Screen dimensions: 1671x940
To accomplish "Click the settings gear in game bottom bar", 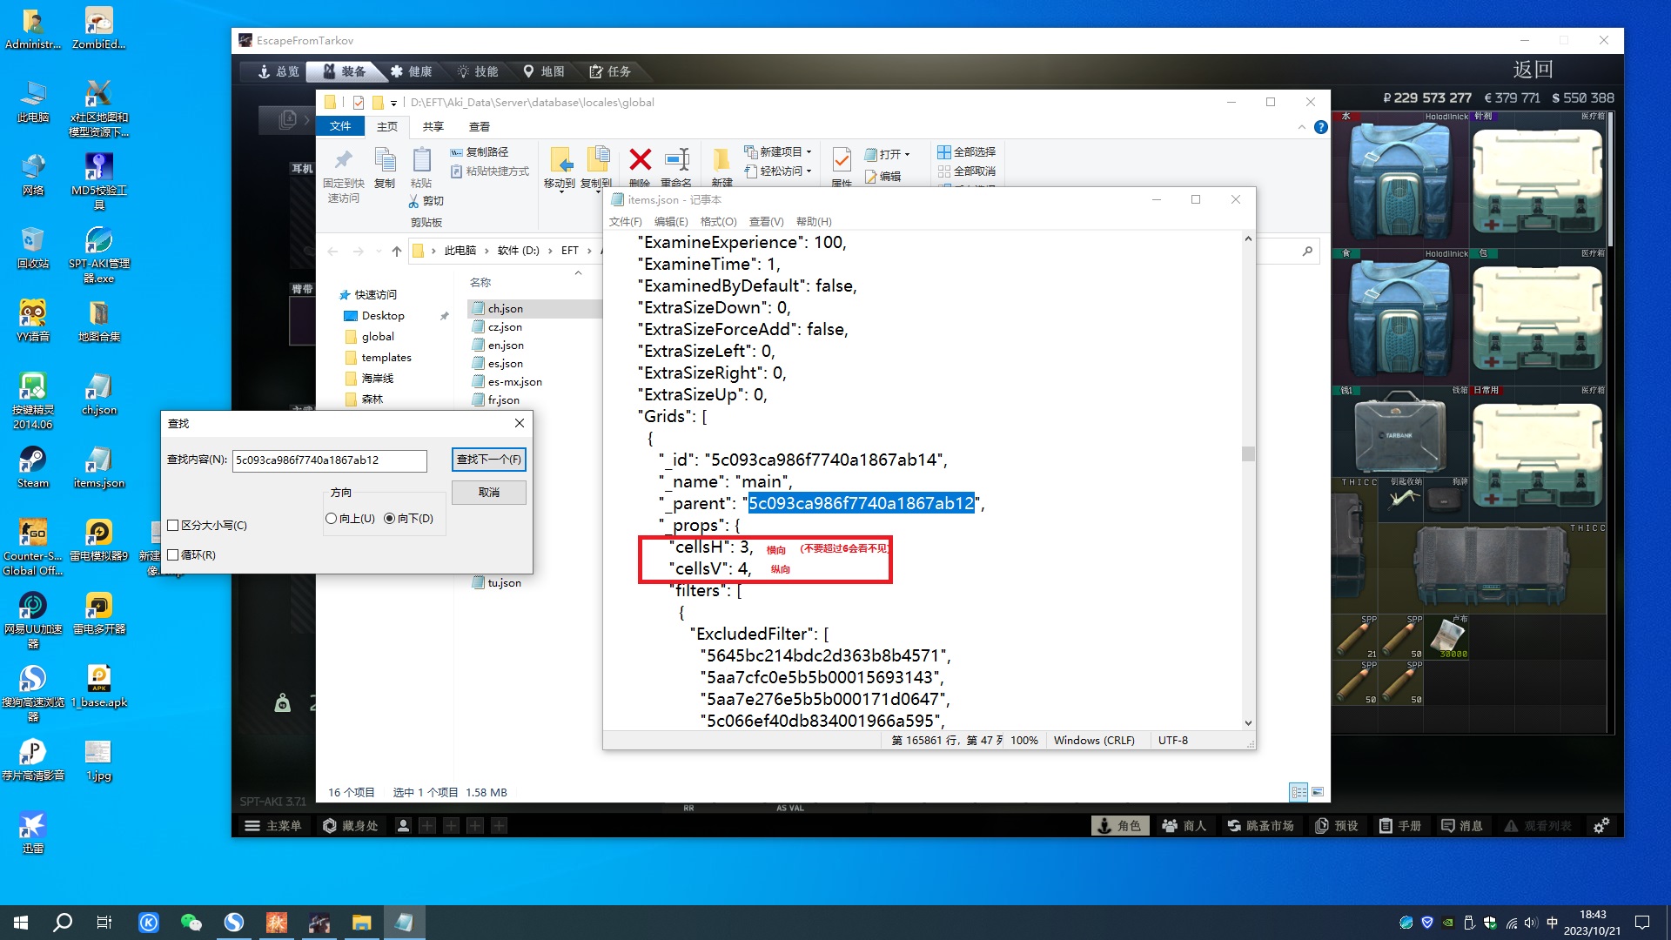I will (x=1601, y=825).
